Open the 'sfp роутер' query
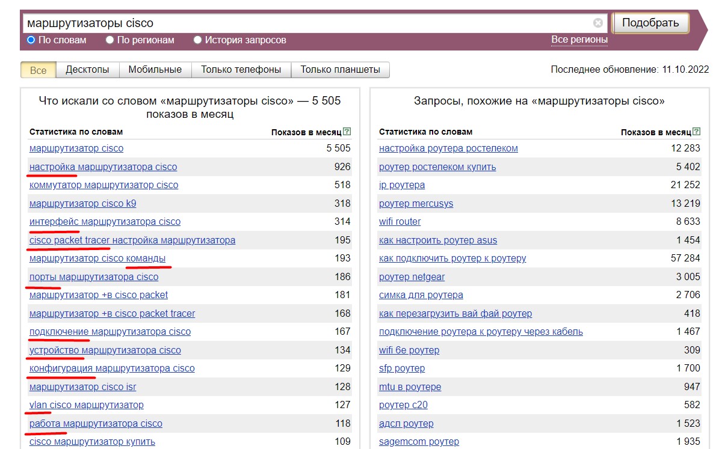 [402, 368]
